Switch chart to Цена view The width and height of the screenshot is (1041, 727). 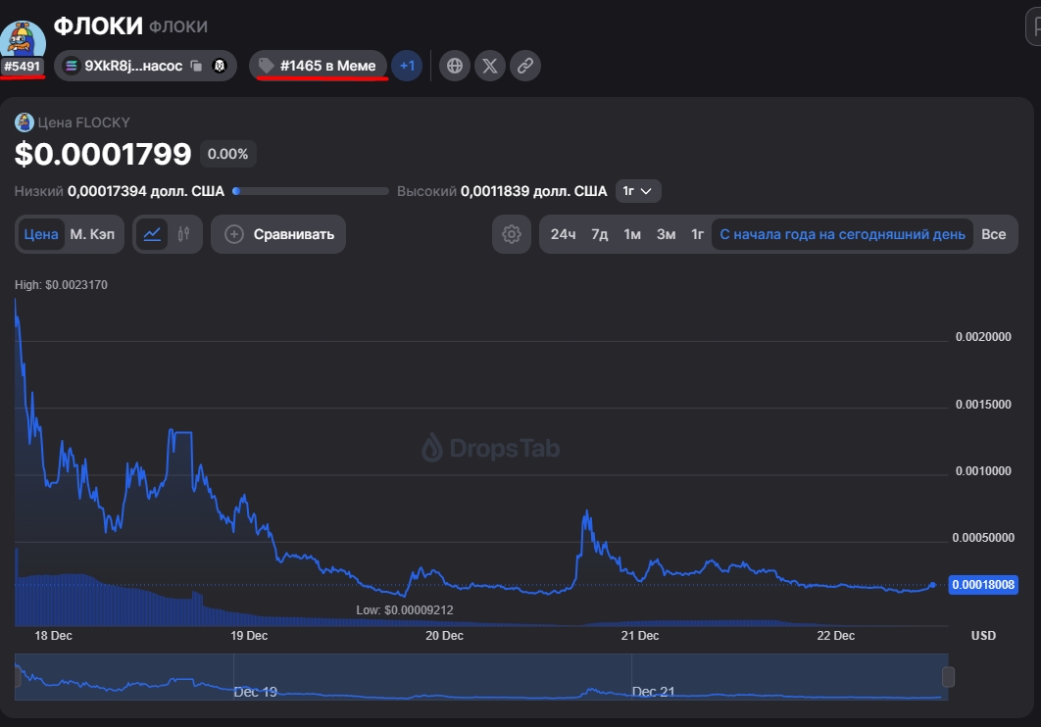(x=40, y=234)
